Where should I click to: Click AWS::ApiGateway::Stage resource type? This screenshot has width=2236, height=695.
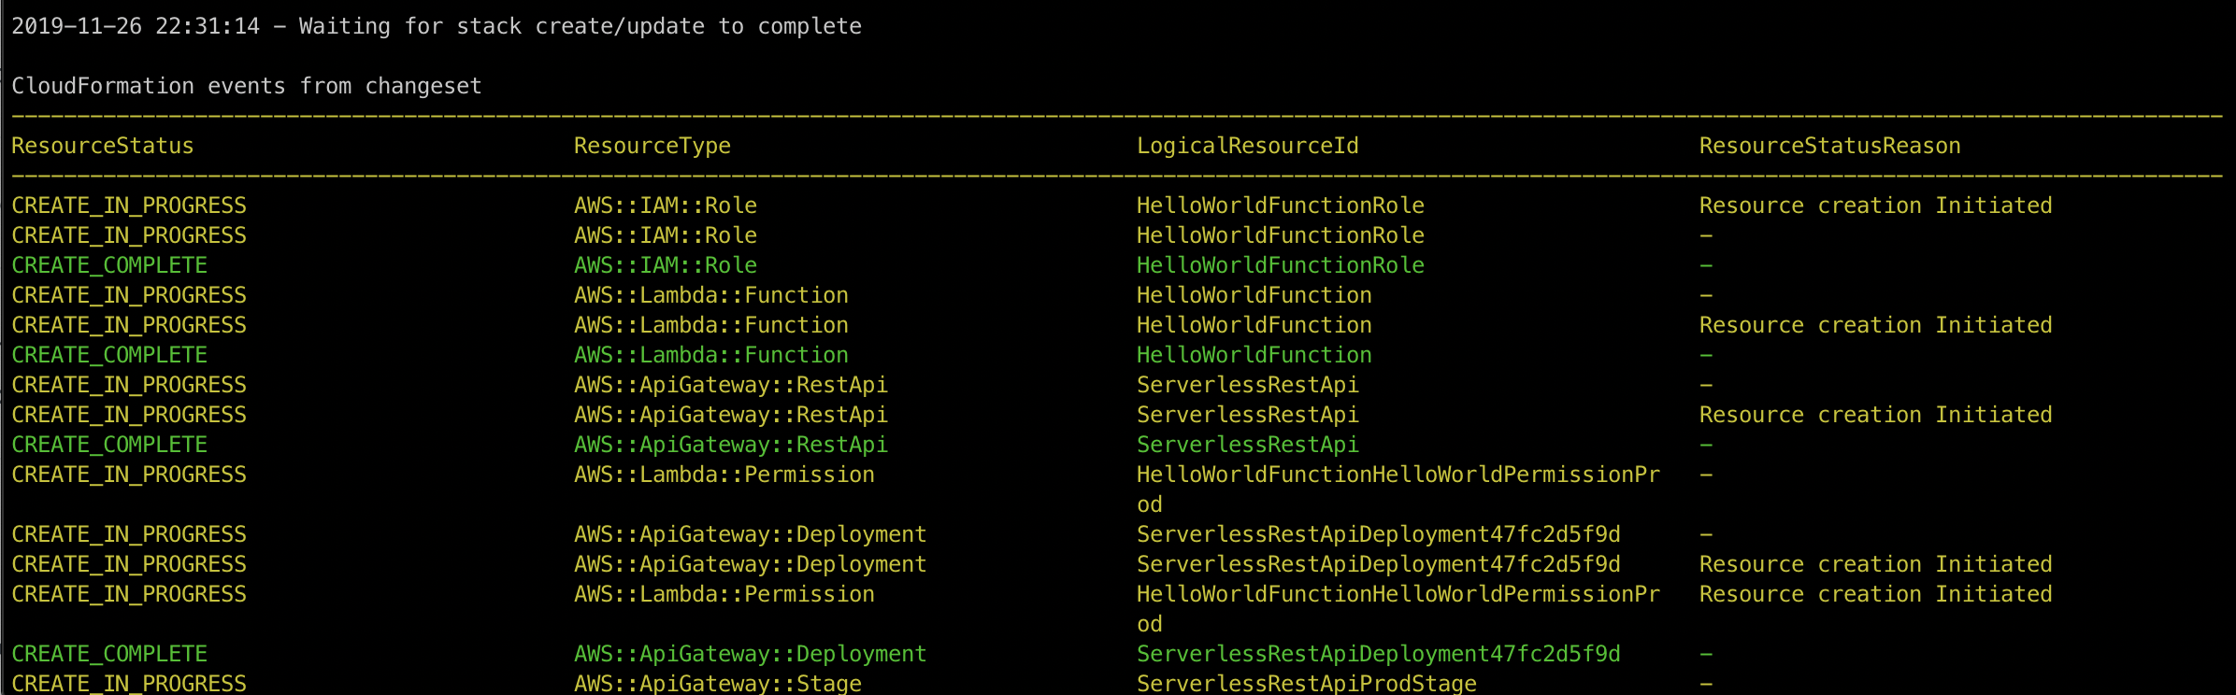pos(718,684)
